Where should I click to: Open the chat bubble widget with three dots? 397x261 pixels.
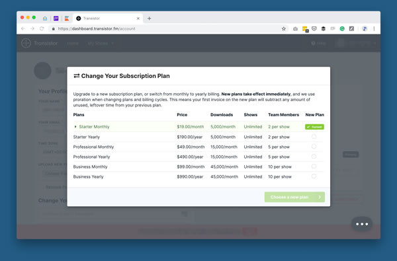[x=362, y=224]
